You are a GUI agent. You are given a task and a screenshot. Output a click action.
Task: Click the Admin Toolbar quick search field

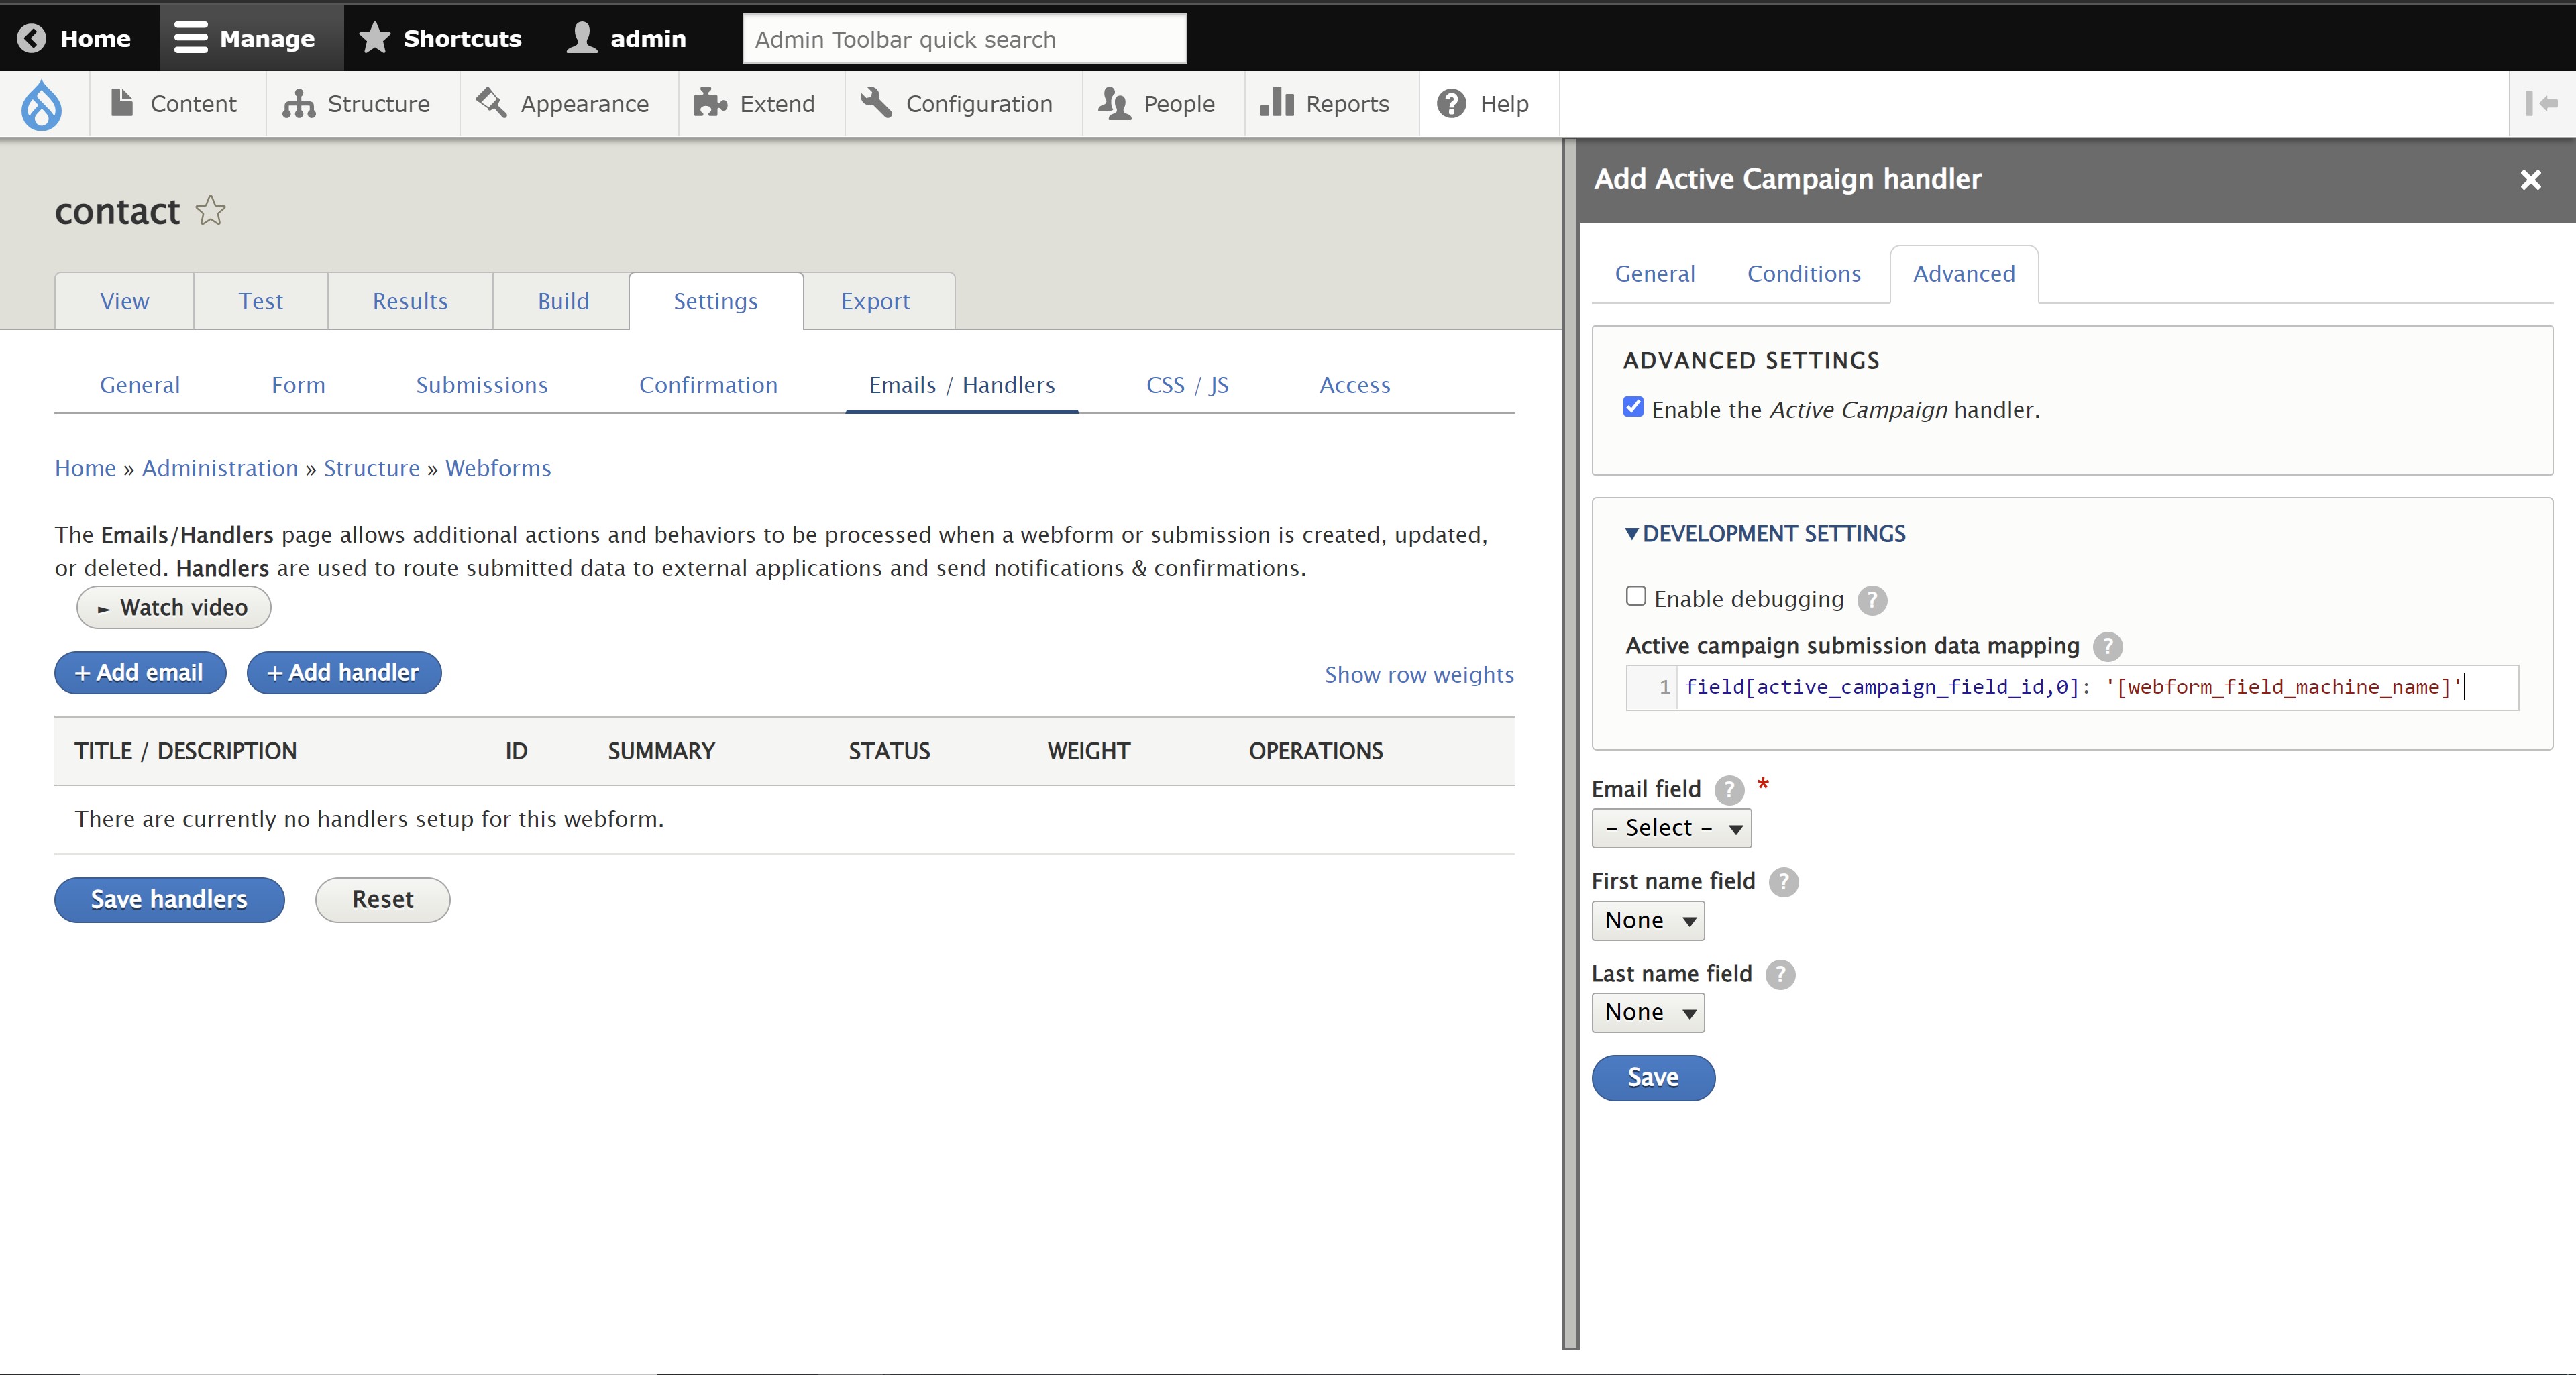click(x=963, y=39)
